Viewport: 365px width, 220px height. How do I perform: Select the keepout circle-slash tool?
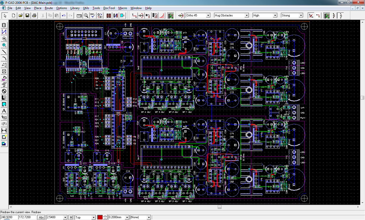pyautogui.click(x=4, y=91)
